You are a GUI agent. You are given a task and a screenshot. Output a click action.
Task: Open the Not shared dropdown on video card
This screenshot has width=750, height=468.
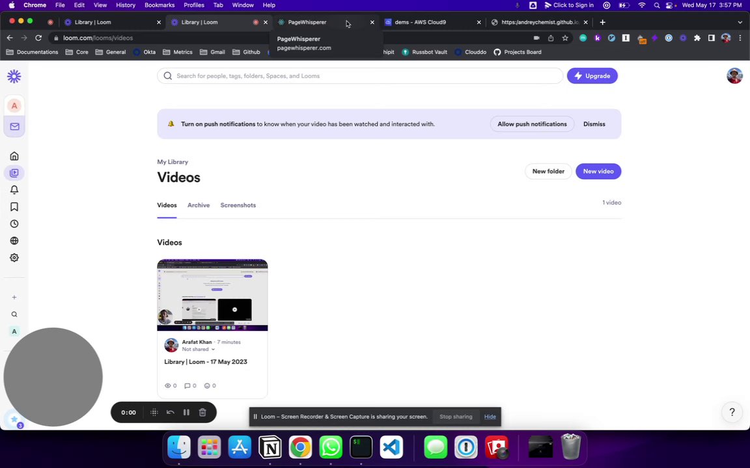pyautogui.click(x=199, y=349)
